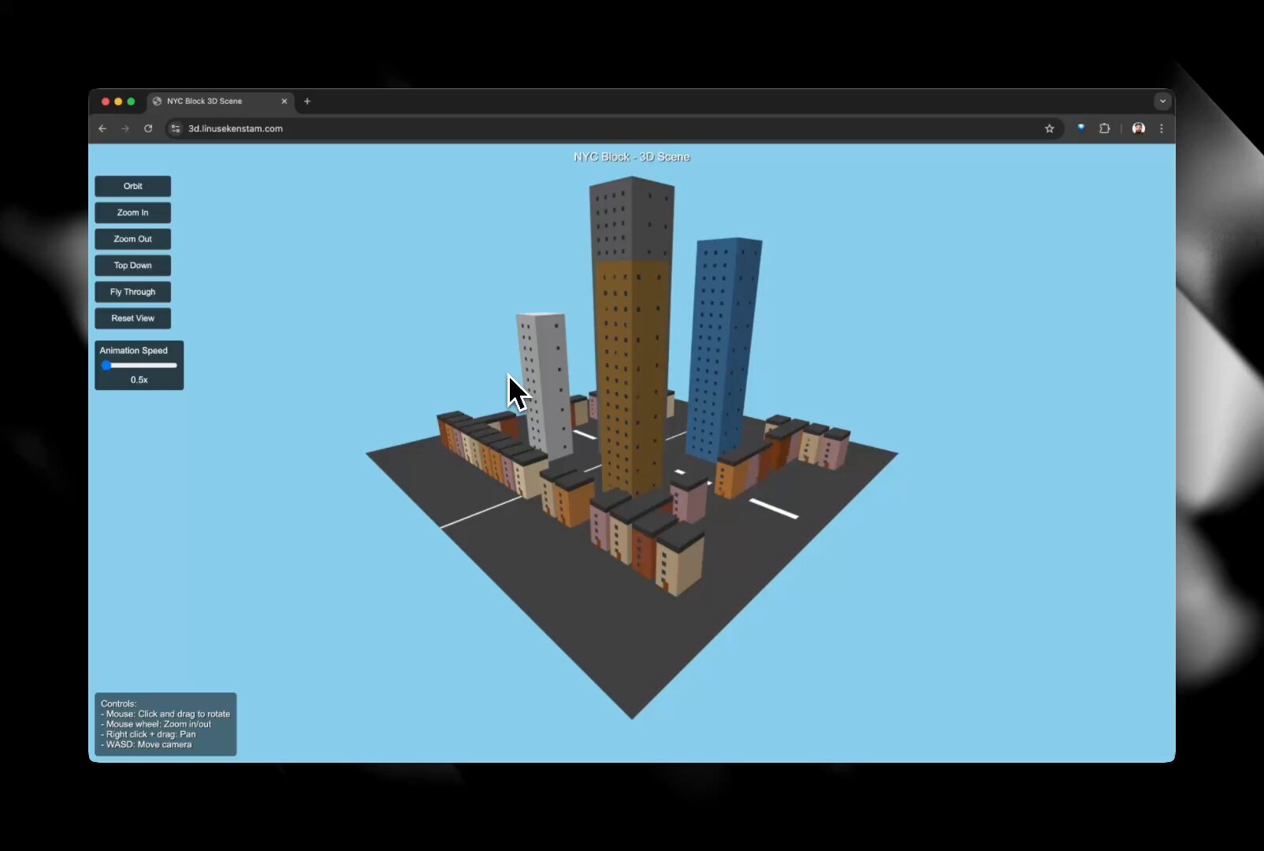Close the NYC Block 3D Scene tab

(x=284, y=101)
